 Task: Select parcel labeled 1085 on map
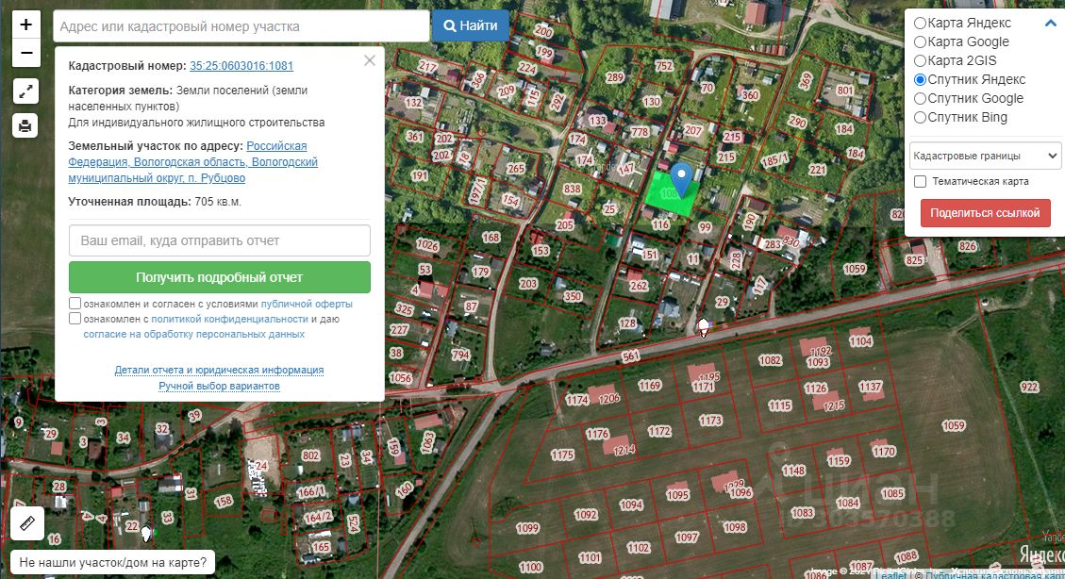coord(892,493)
